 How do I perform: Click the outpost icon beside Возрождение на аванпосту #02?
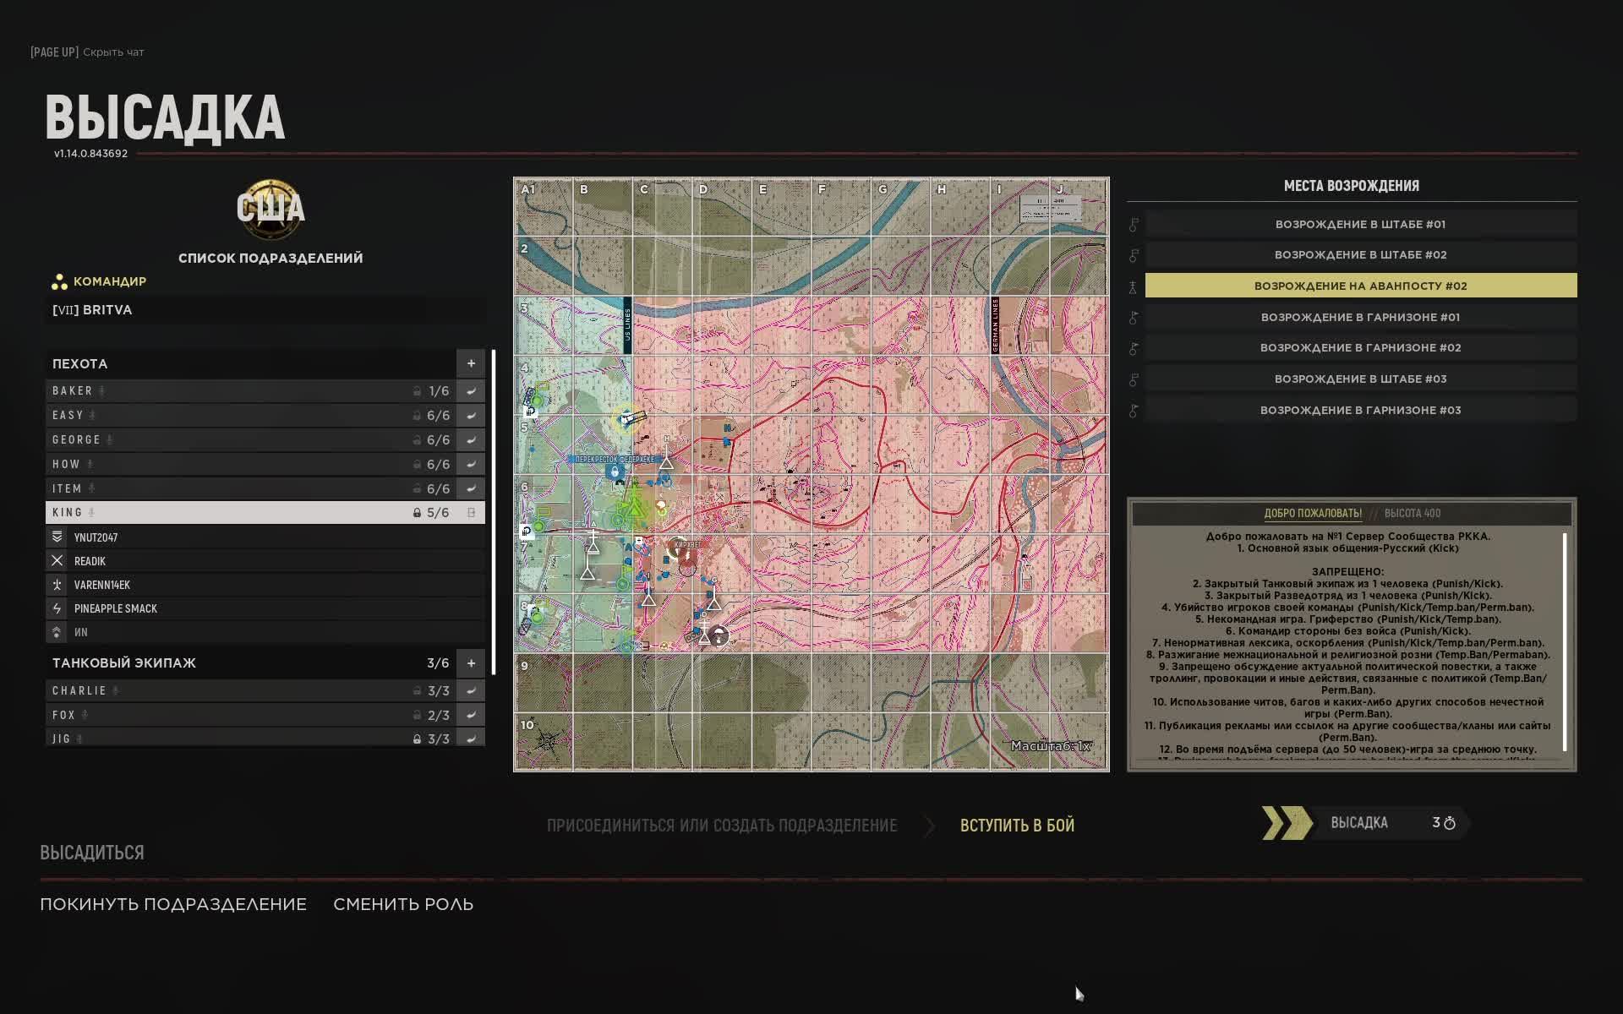click(1134, 286)
